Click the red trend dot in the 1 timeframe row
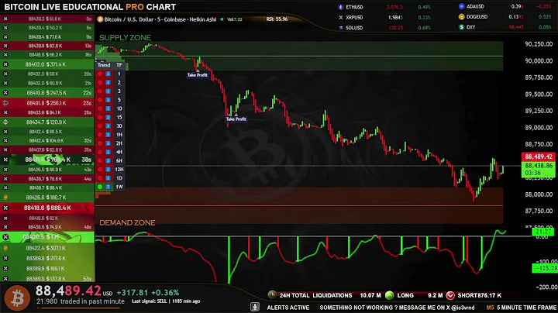 pyautogui.click(x=100, y=74)
